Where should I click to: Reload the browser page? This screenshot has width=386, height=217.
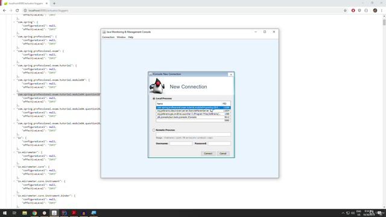(17, 11)
